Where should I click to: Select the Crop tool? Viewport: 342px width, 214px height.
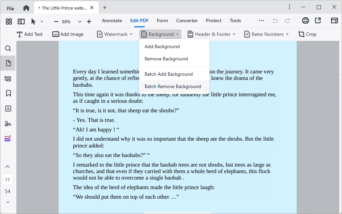[307, 34]
